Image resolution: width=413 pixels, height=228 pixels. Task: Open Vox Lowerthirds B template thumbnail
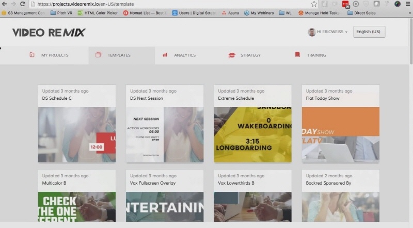point(252,207)
